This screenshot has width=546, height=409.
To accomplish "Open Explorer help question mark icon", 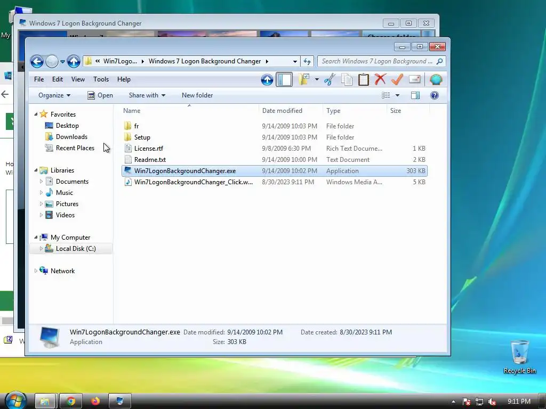I will pyautogui.click(x=434, y=95).
